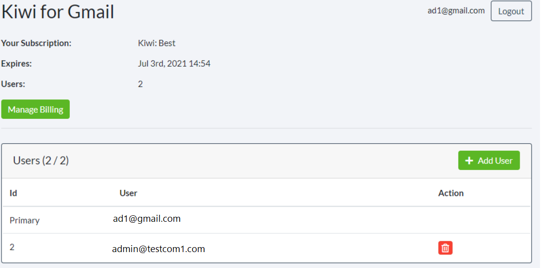The width and height of the screenshot is (541, 268).
Task: Select the admin@testcom1.com user entry
Action: click(x=158, y=249)
